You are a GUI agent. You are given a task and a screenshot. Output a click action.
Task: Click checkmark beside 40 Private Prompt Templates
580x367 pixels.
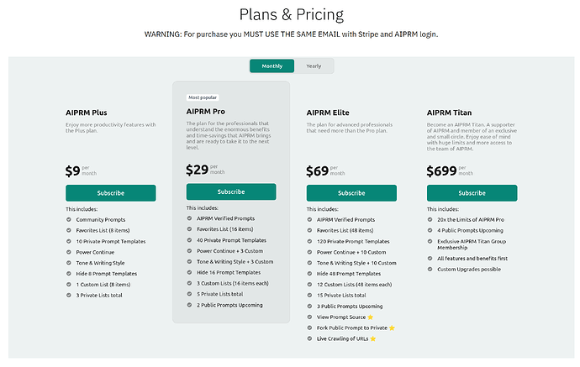click(189, 239)
